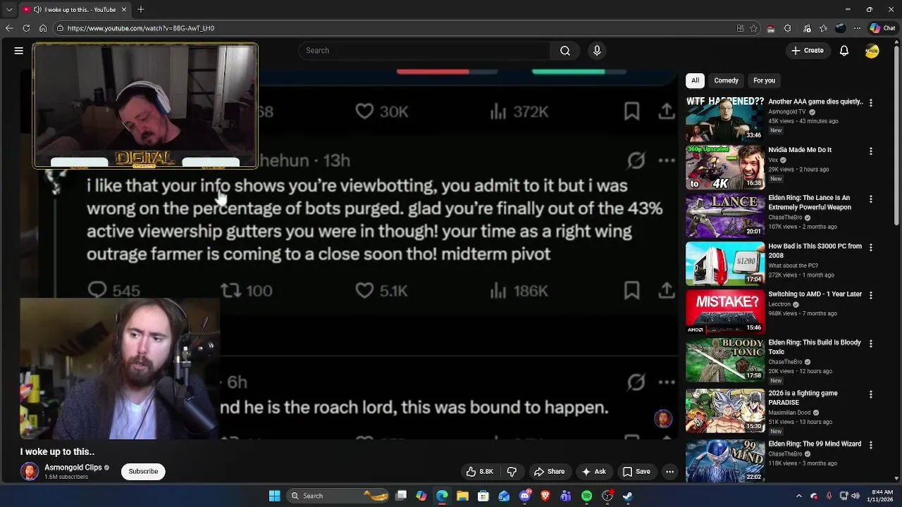This screenshot has height=507, width=902.
Task: Open Steam from the taskbar
Action: point(627,496)
